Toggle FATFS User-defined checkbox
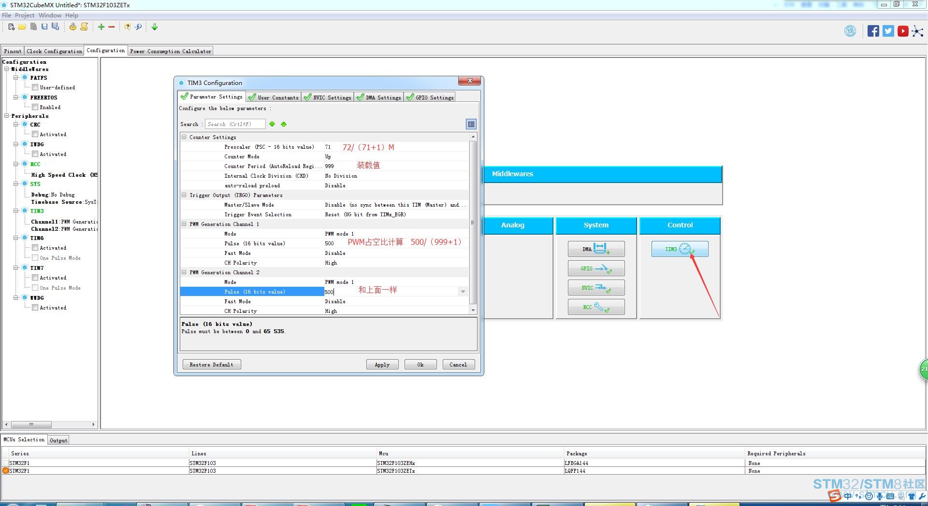 click(35, 87)
